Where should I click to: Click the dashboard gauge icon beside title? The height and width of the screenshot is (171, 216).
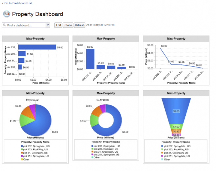point(7,14)
